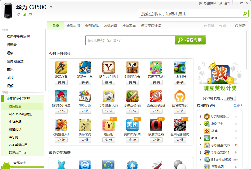
Task: Open the 365日历 calendar icon
Action: click(x=85, y=96)
